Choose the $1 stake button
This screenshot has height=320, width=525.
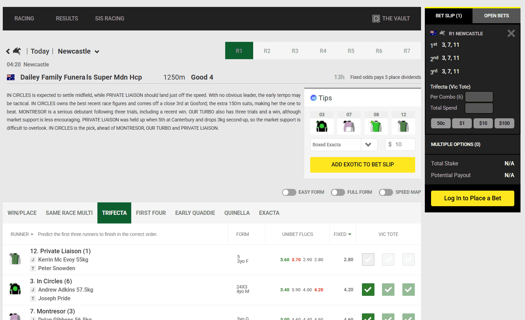(462, 124)
